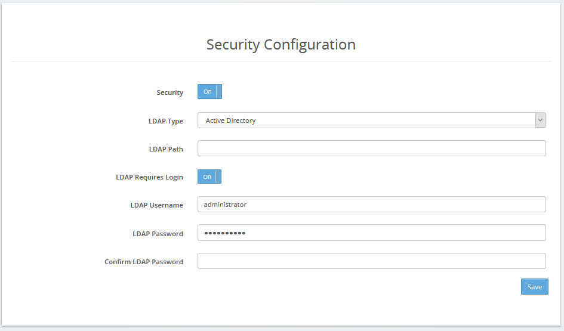
Task: Click the LDAP Username label
Action: (x=157, y=205)
